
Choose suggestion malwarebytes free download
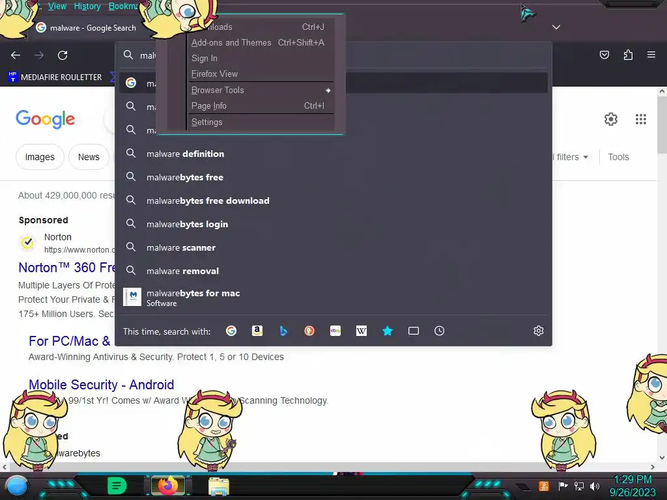tap(333, 201)
